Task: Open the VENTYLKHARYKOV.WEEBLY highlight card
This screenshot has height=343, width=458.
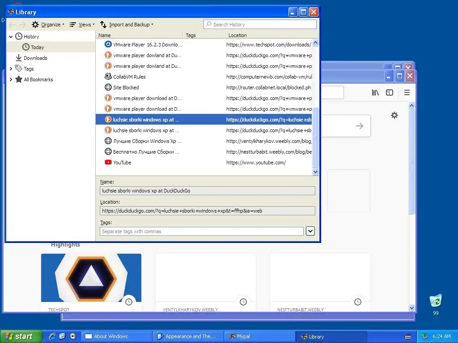Action: (x=206, y=283)
